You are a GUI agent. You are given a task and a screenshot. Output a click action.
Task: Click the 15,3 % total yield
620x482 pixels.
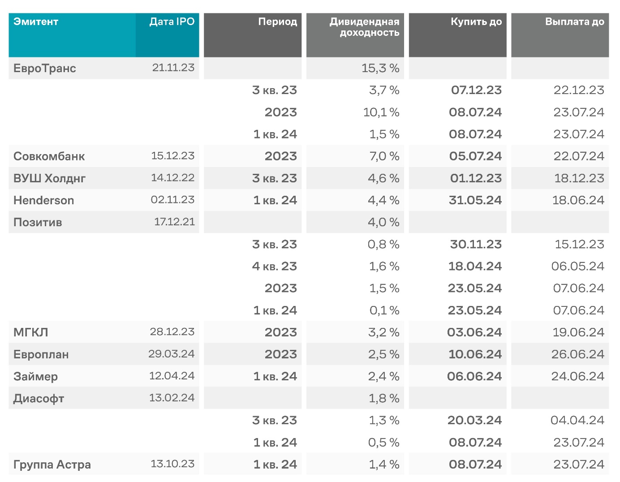380,68
